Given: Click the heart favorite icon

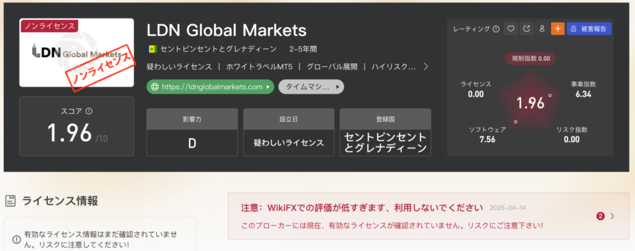Looking at the screenshot, I should [x=511, y=29].
